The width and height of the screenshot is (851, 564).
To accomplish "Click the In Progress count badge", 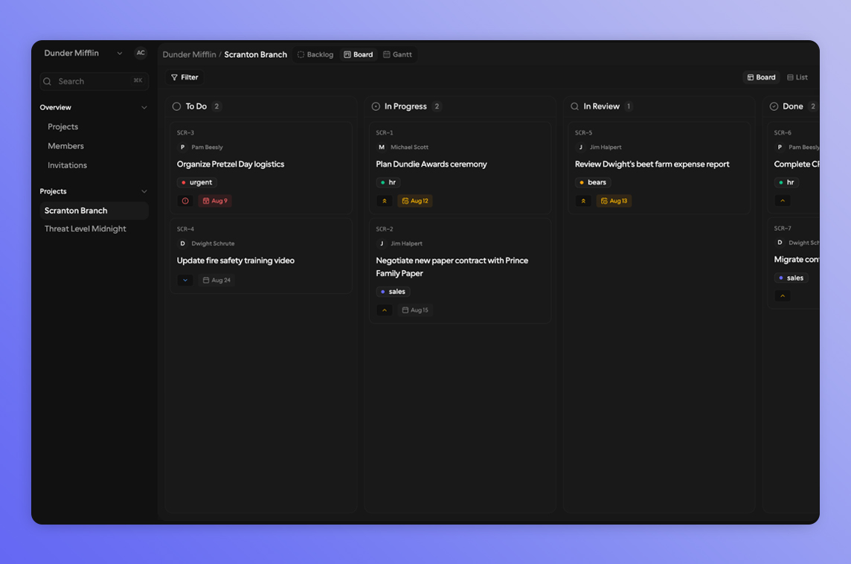I will tap(437, 106).
